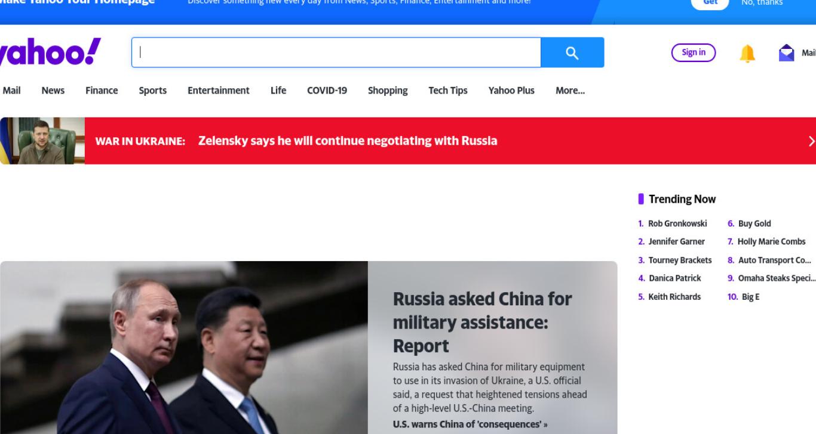The height and width of the screenshot is (434, 816).
Task: Go to the Entertainment section
Action: click(219, 91)
